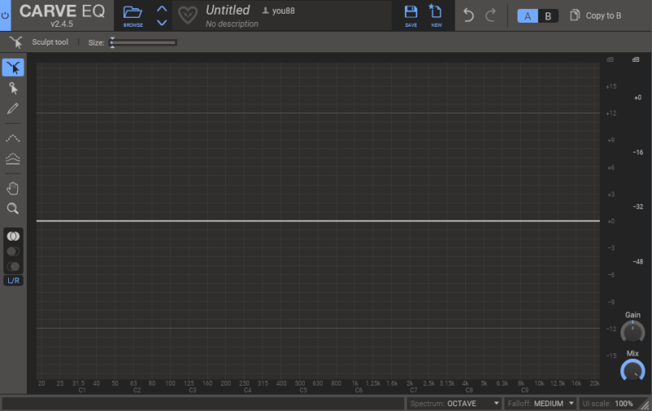This screenshot has height=411, width=652.
Task: Click Copy to B button
Action: tap(596, 15)
